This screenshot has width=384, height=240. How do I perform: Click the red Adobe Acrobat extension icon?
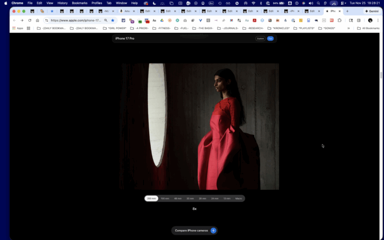[x=254, y=21]
